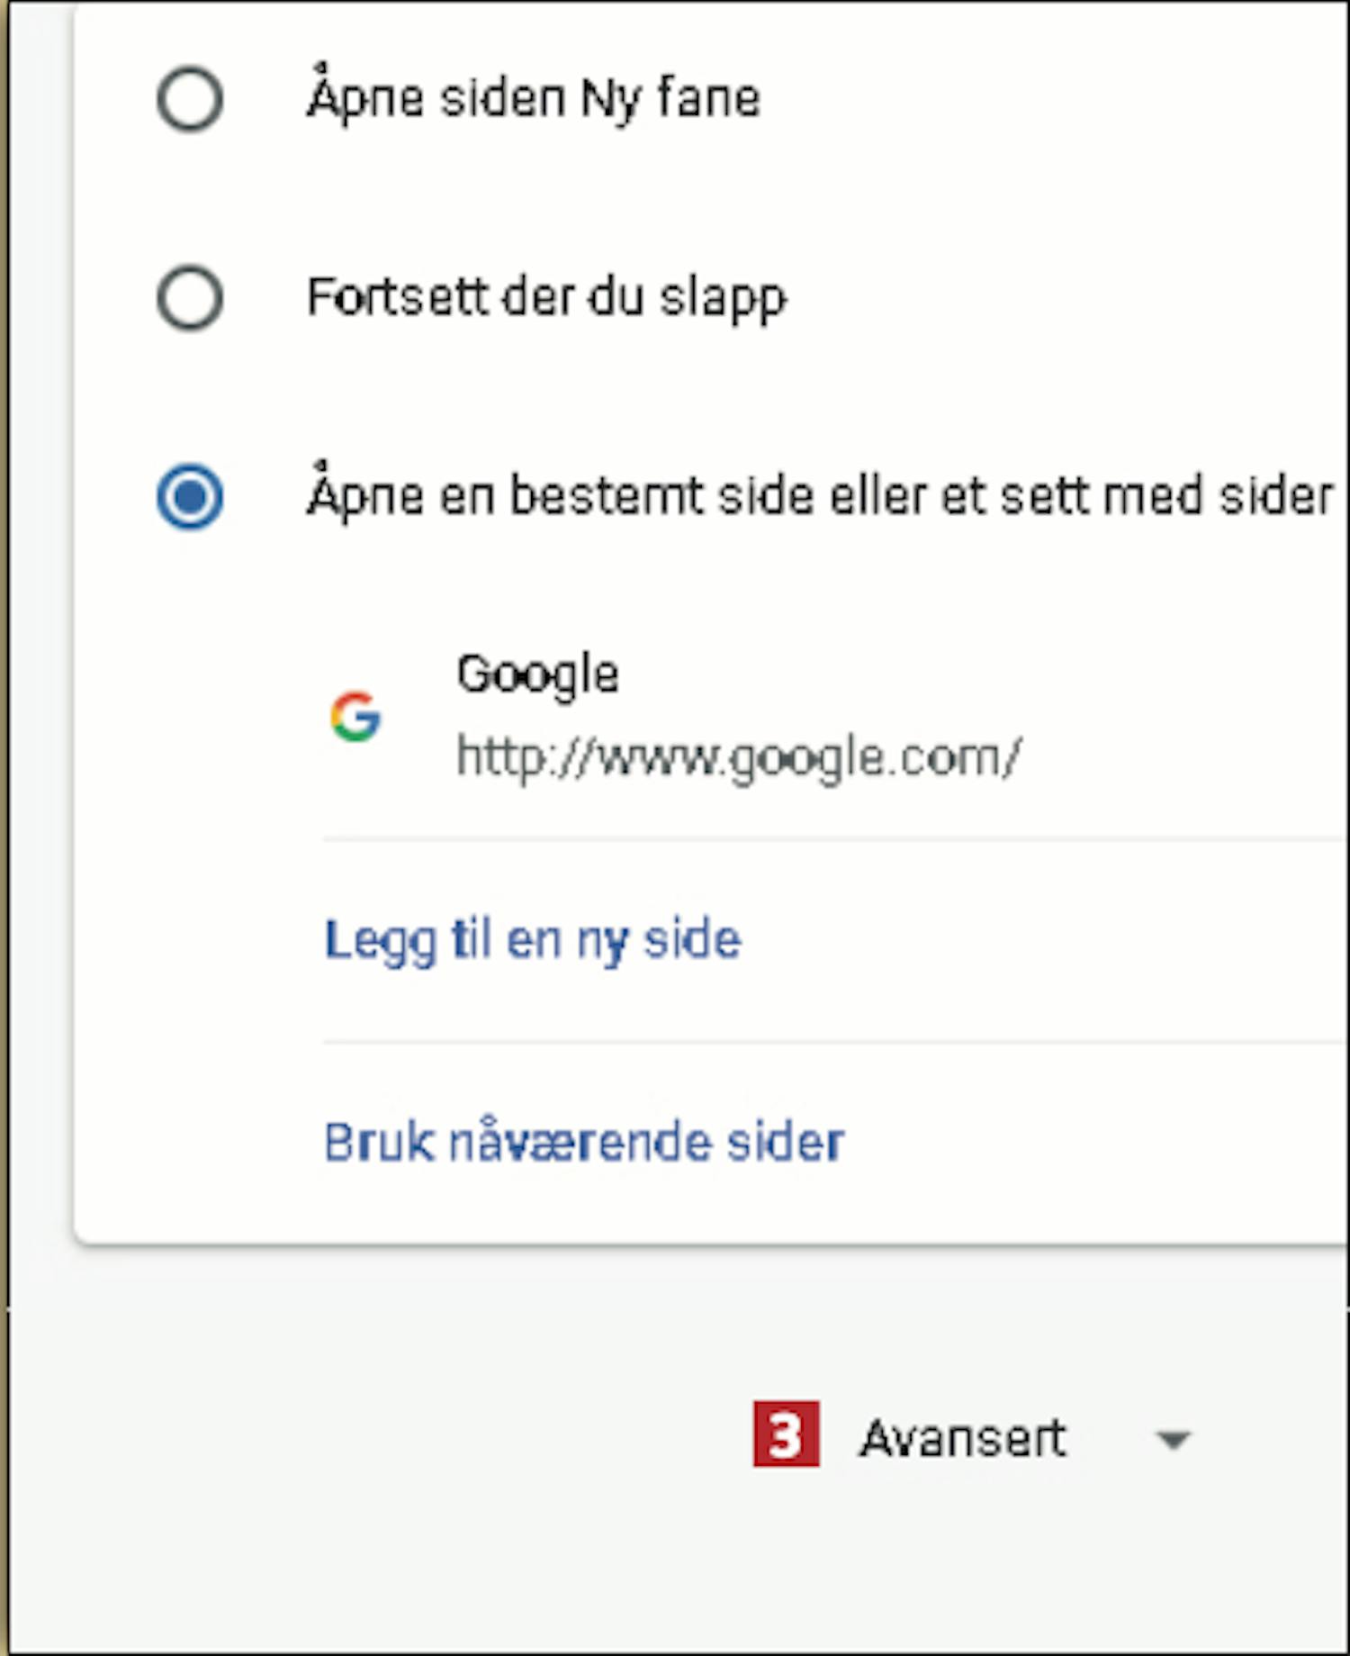The height and width of the screenshot is (1656, 1350).
Task: Click the "Åpne siden Ny fane" label text
Action: pyautogui.click(x=534, y=96)
